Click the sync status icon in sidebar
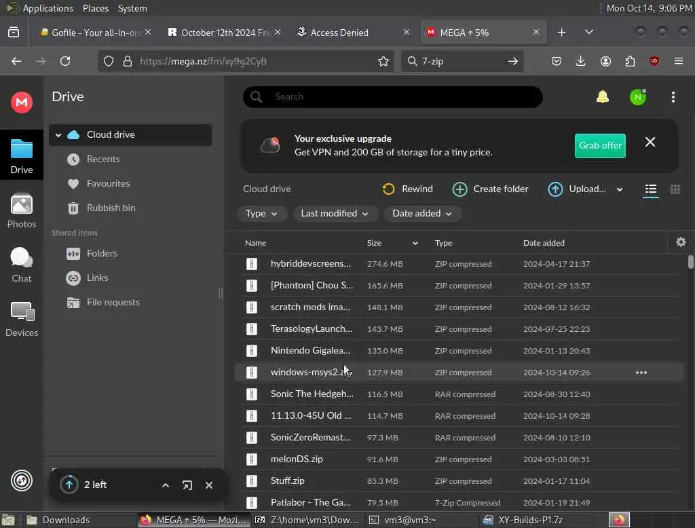The height and width of the screenshot is (528, 695). click(x=22, y=480)
